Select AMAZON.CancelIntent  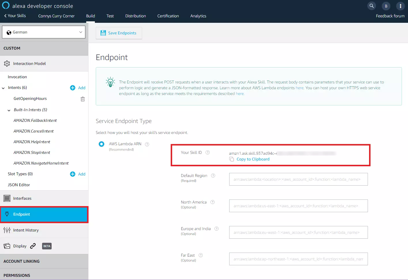click(x=33, y=131)
